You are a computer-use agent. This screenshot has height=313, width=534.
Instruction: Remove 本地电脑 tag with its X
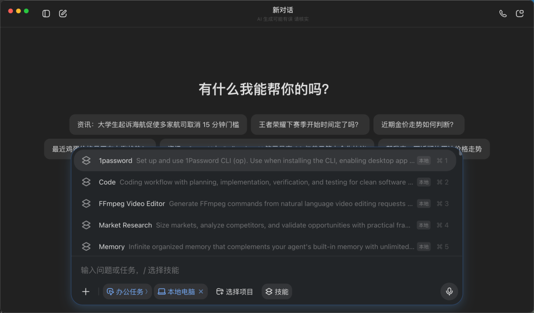pos(201,292)
